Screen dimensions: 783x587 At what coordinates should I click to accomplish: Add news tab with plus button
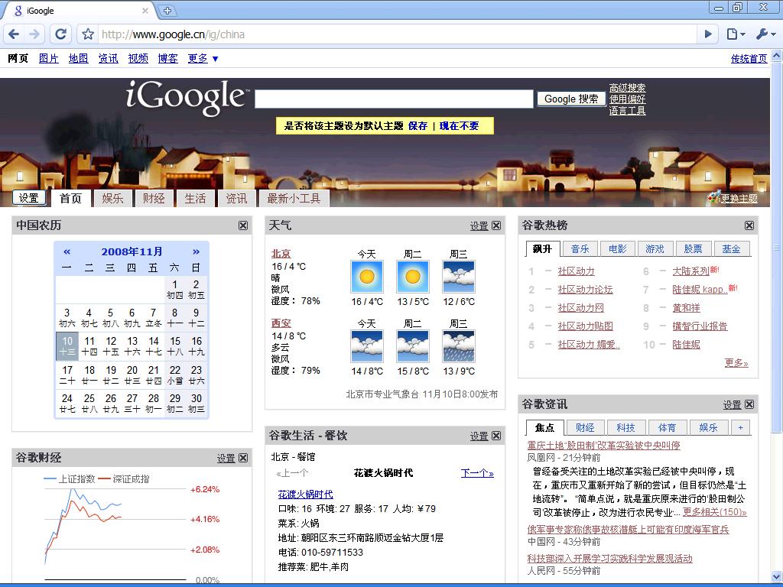740,427
